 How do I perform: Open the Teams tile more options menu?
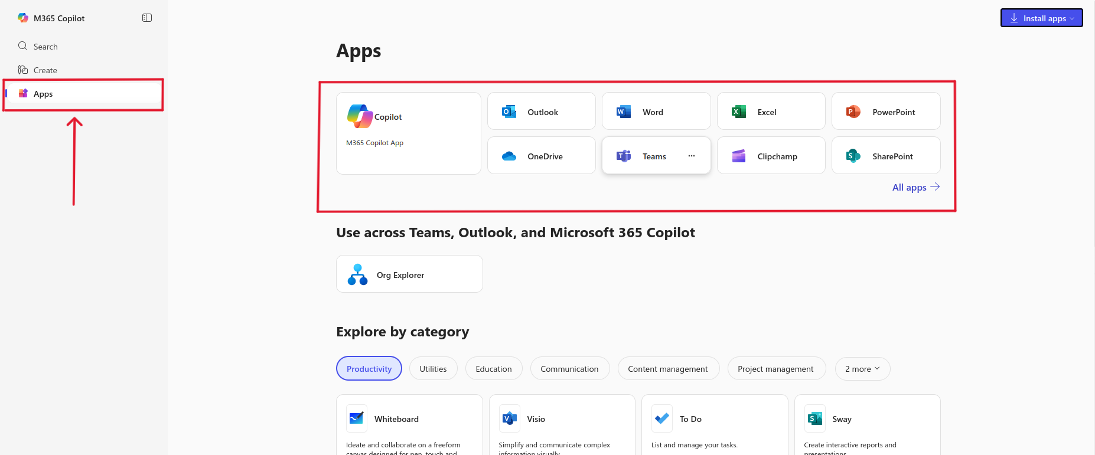pyautogui.click(x=691, y=156)
